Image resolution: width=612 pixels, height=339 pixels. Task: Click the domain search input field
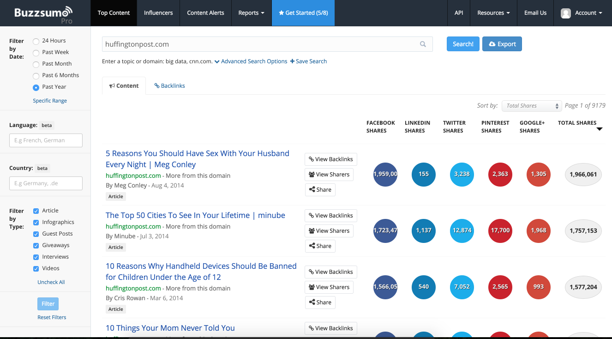coord(267,44)
